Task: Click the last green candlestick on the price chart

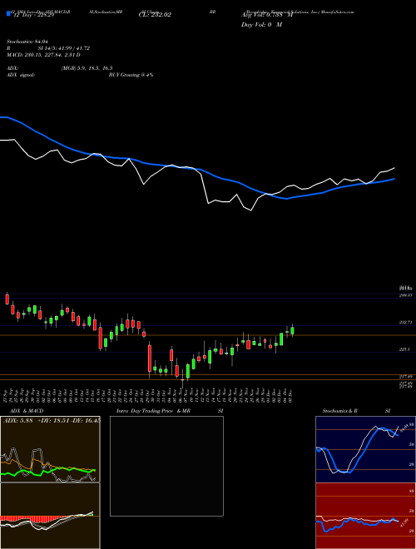Action: [292, 331]
